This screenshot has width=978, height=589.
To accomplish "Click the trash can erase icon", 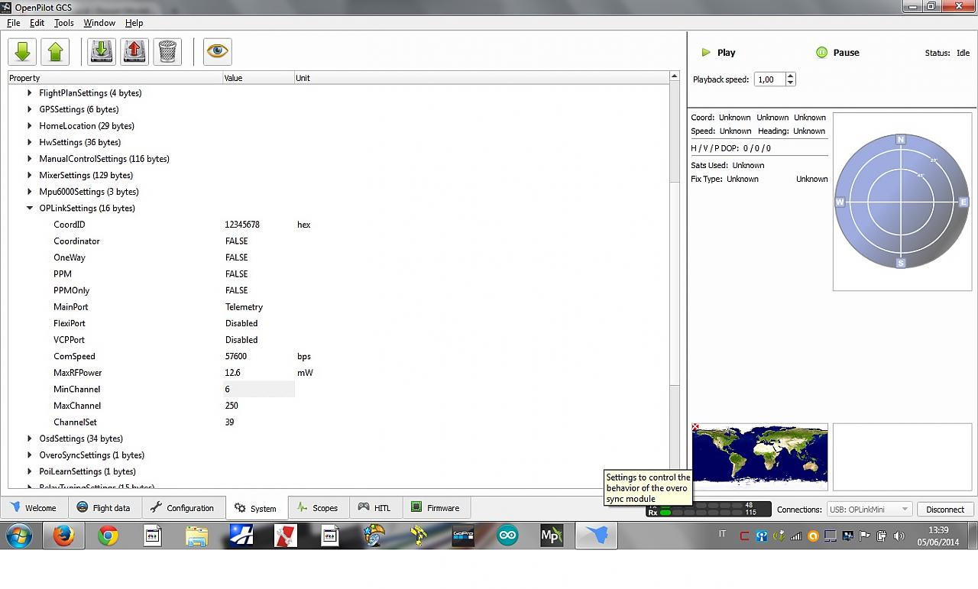I will coord(167,51).
